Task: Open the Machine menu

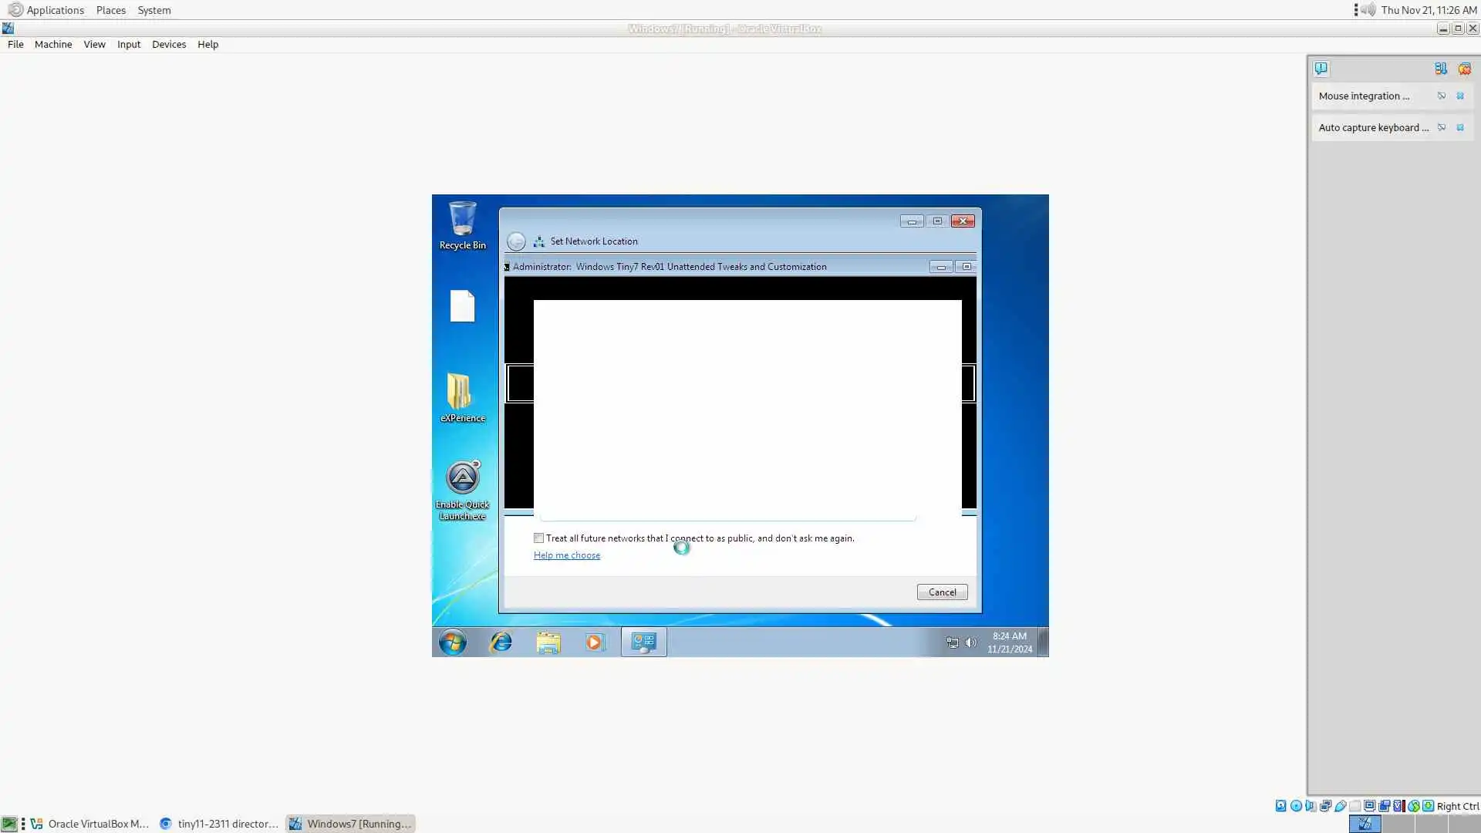Action: coord(52,45)
